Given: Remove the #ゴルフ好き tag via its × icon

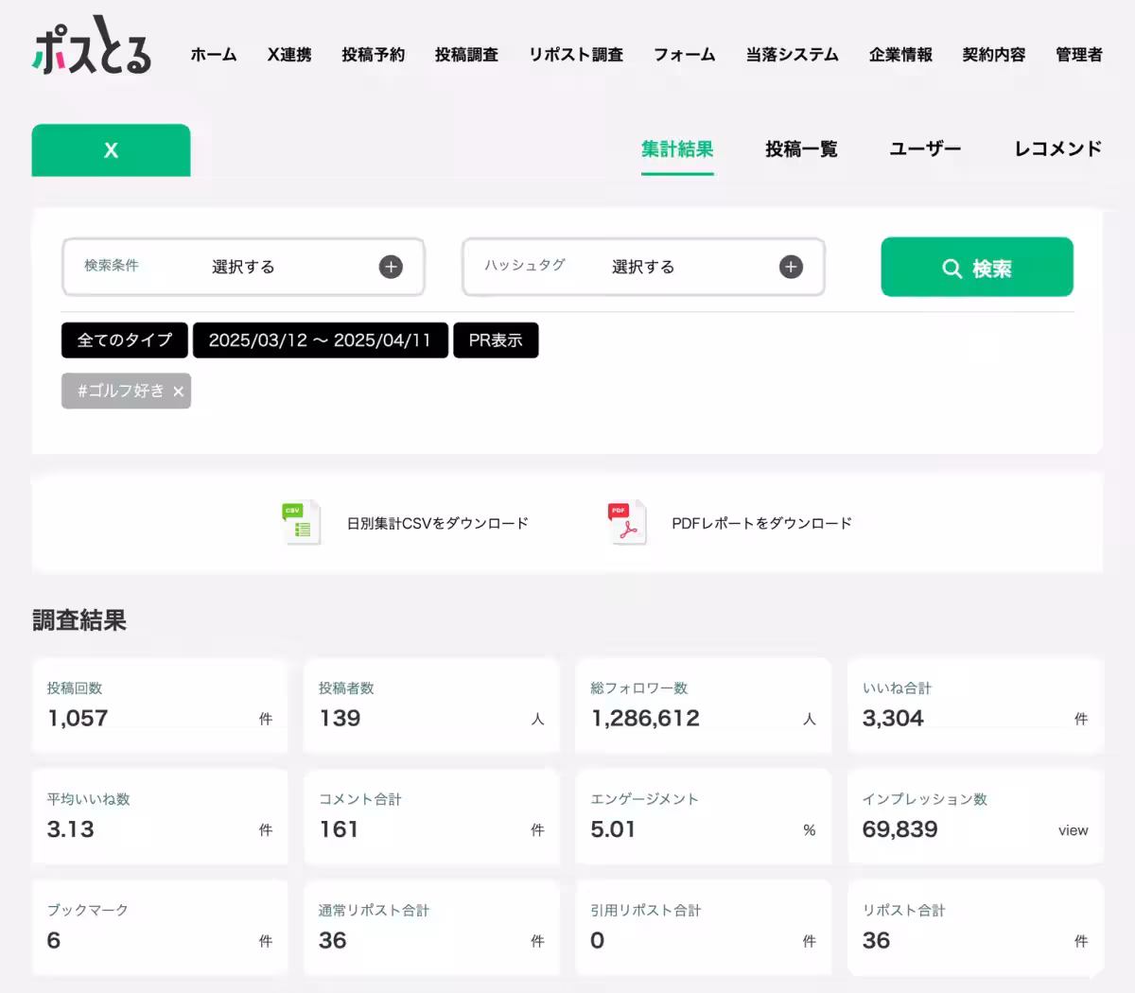Looking at the screenshot, I should (x=176, y=391).
